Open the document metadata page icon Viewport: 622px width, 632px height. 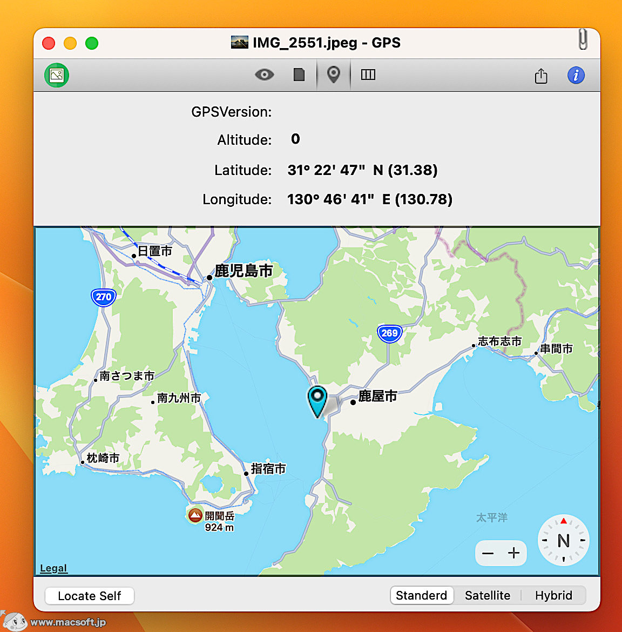[299, 75]
